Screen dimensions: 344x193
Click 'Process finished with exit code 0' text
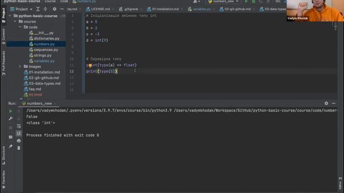62,135
